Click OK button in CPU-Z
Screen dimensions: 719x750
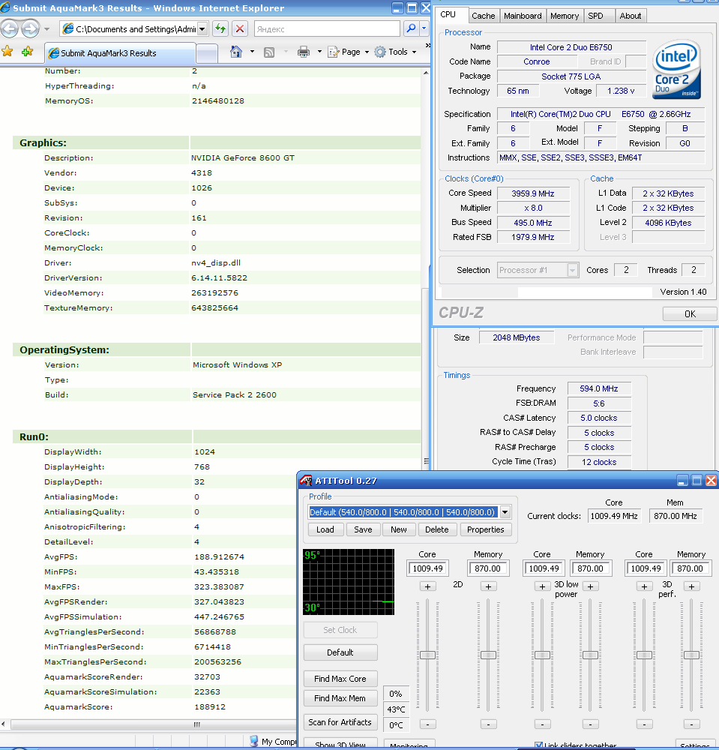click(x=690, y=313)
